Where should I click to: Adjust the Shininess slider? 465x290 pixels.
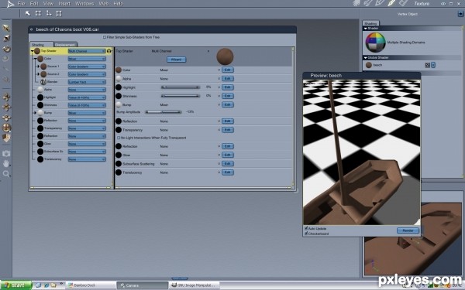click(181, 96)
